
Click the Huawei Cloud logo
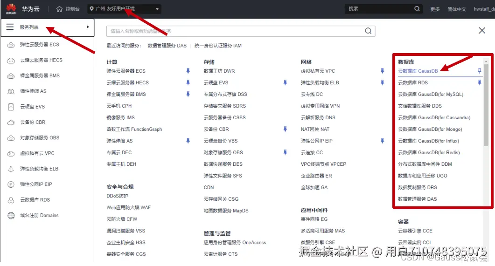coord(11,8)
